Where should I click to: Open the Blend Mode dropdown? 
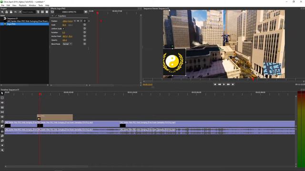coord(67,44)
